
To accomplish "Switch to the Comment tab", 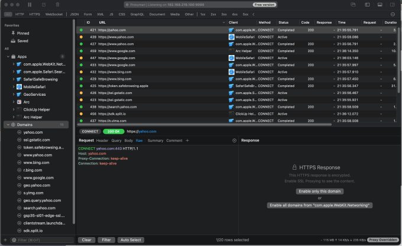I will (174, 141).
